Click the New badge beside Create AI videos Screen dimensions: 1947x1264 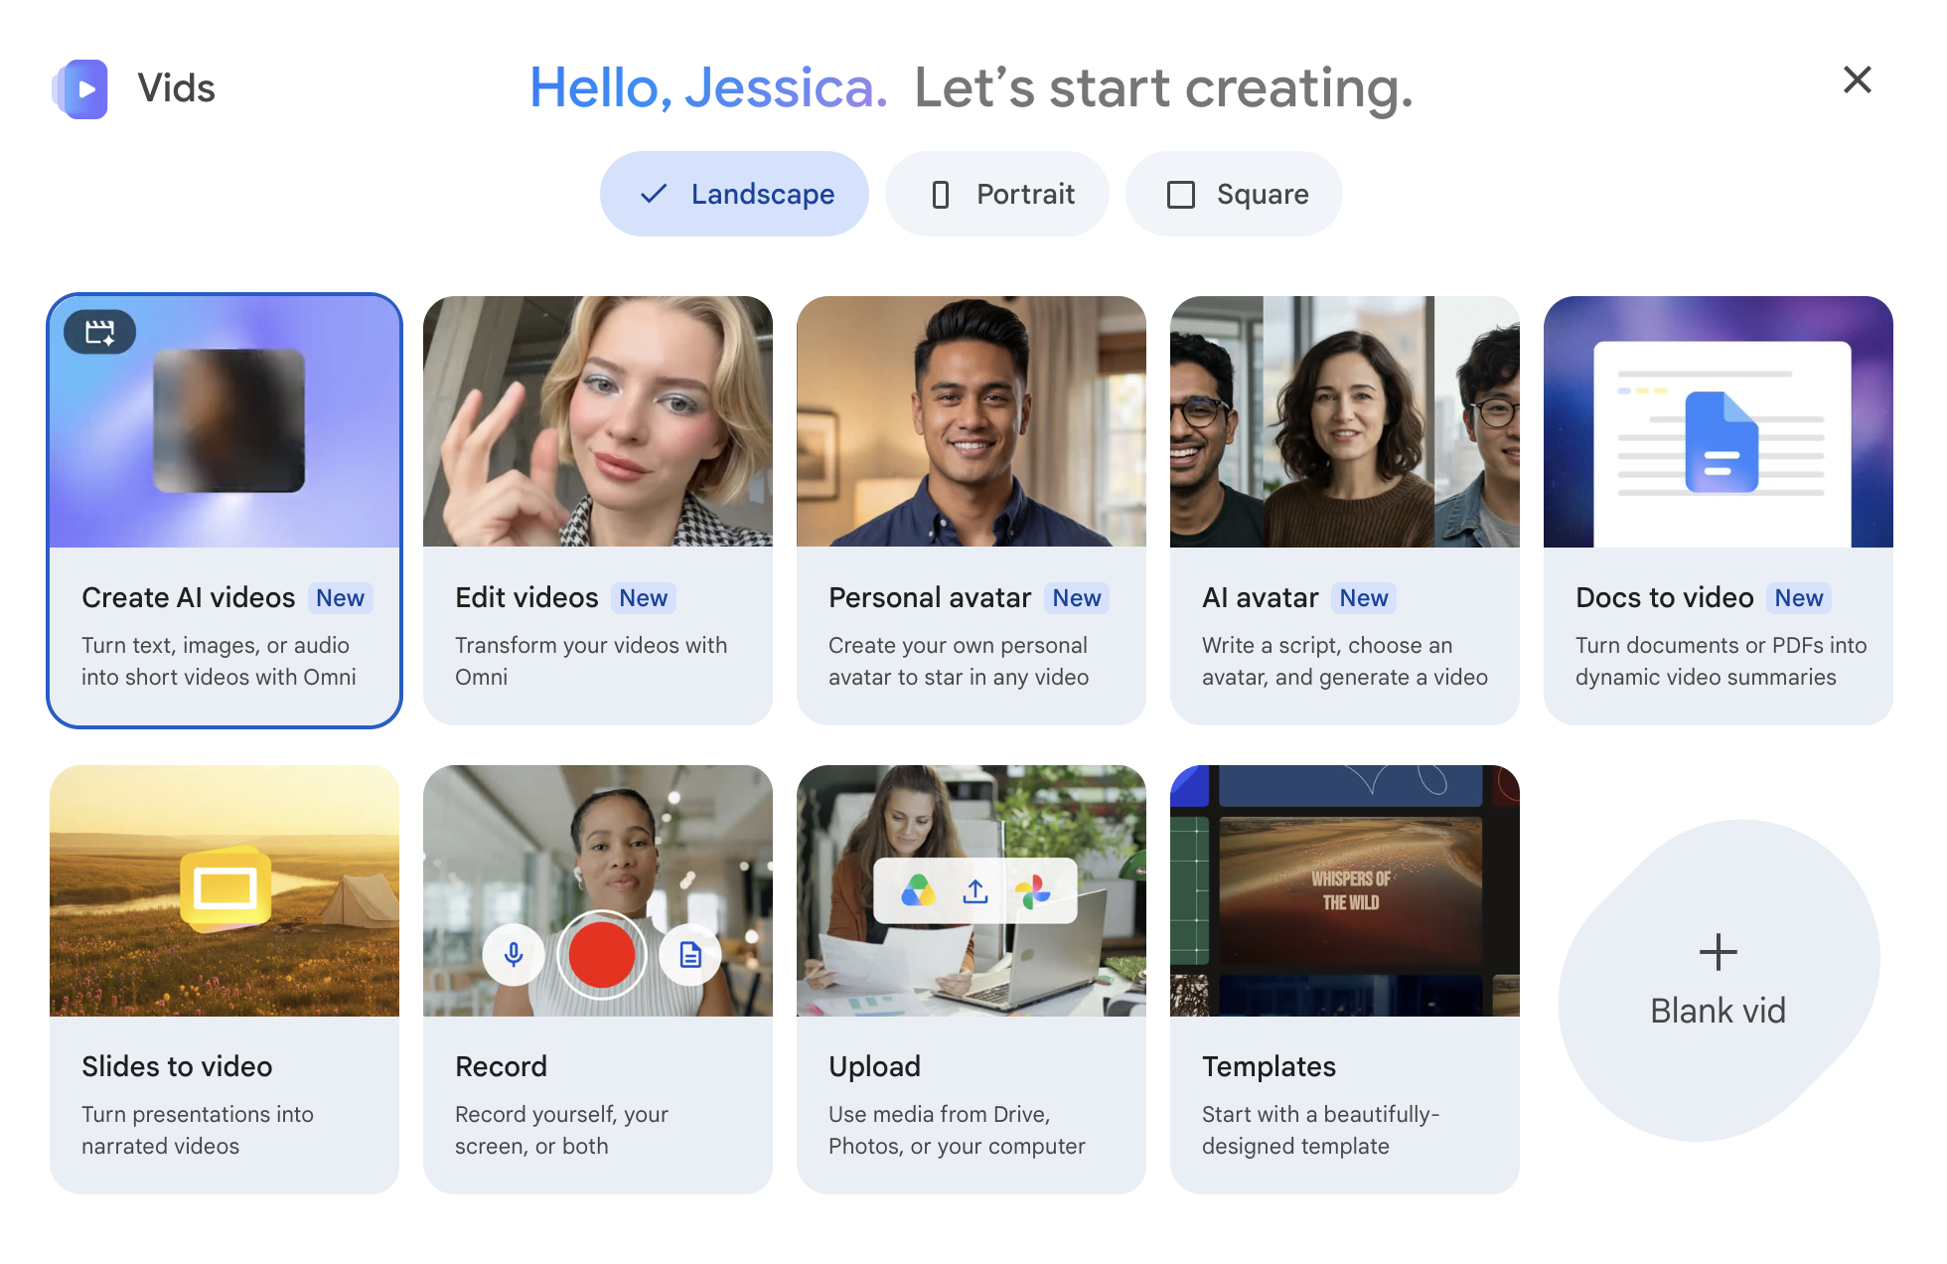(x=341, y=598)
